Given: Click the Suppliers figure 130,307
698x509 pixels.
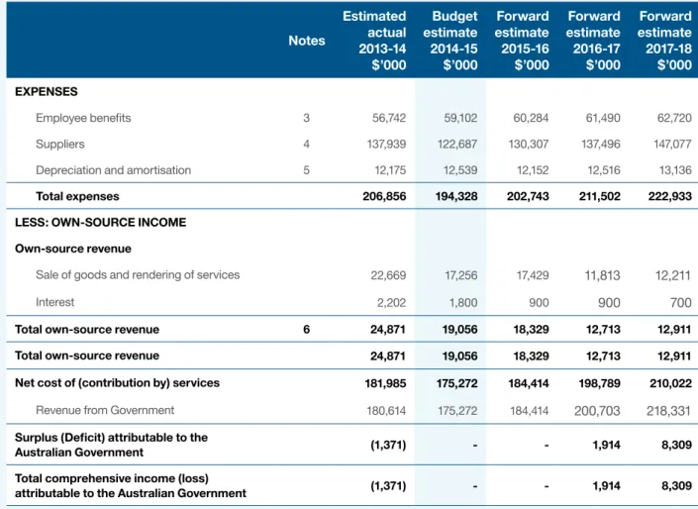Looking at the screenshot, I should (529, 145).
